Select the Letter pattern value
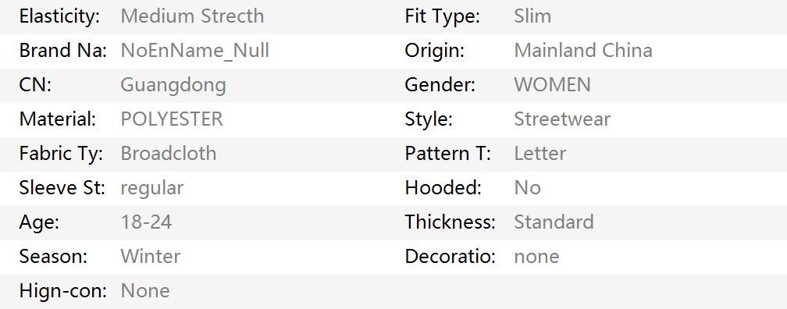The width and height of the screenshot is (787, 309). (540, 154)
